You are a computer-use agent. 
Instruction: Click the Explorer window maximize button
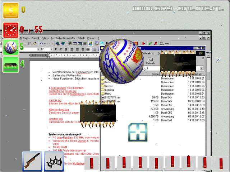[x=199, y=48]
